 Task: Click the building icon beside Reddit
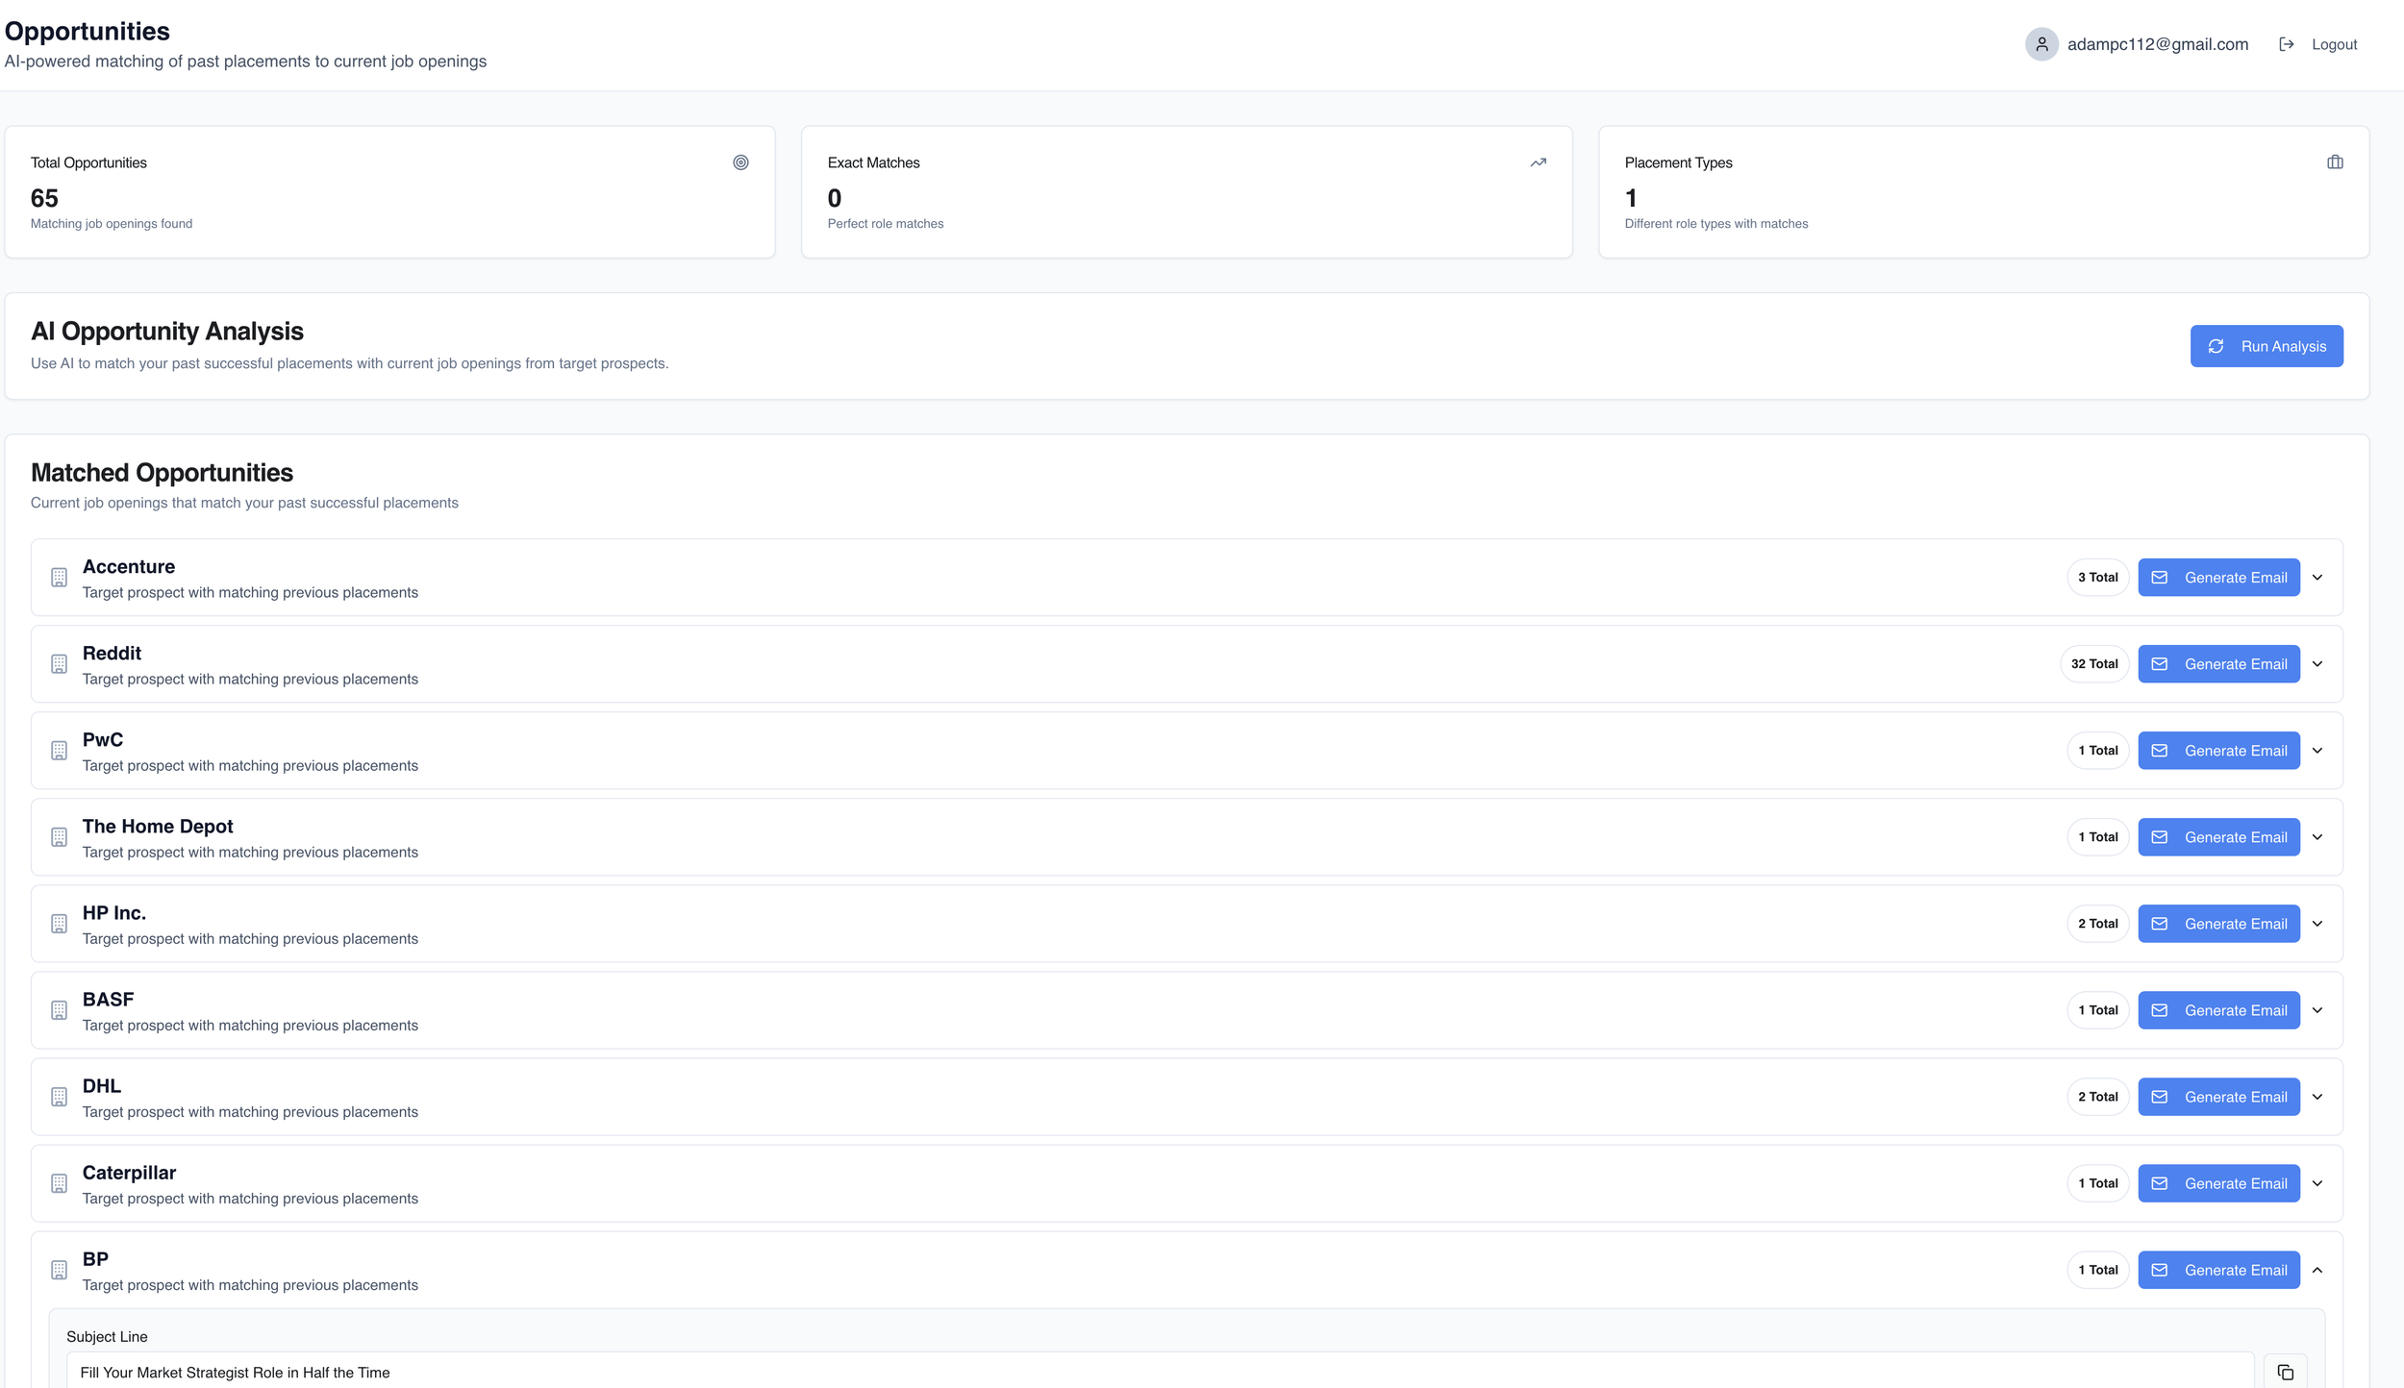[x=59, y=664]
